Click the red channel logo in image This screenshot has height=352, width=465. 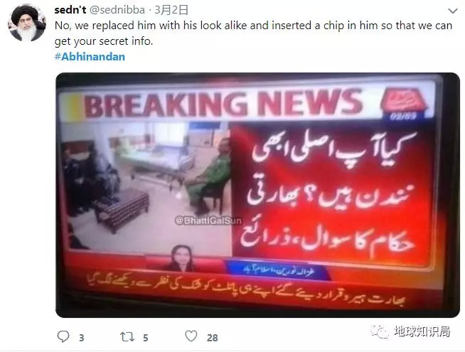(x=404, y=102)
